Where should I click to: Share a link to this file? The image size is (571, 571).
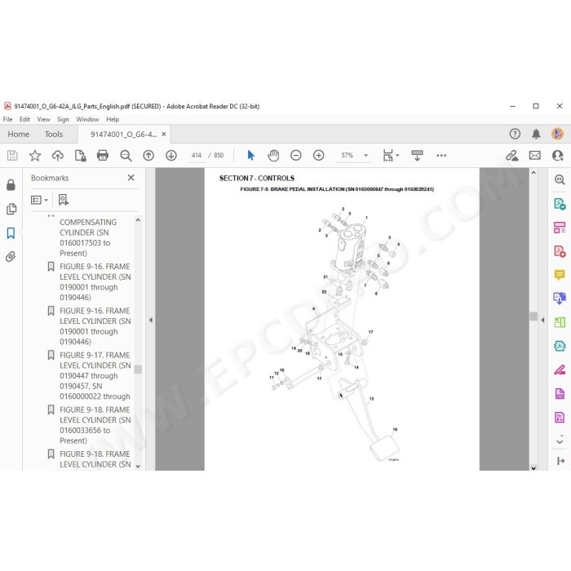click(512, 156)
